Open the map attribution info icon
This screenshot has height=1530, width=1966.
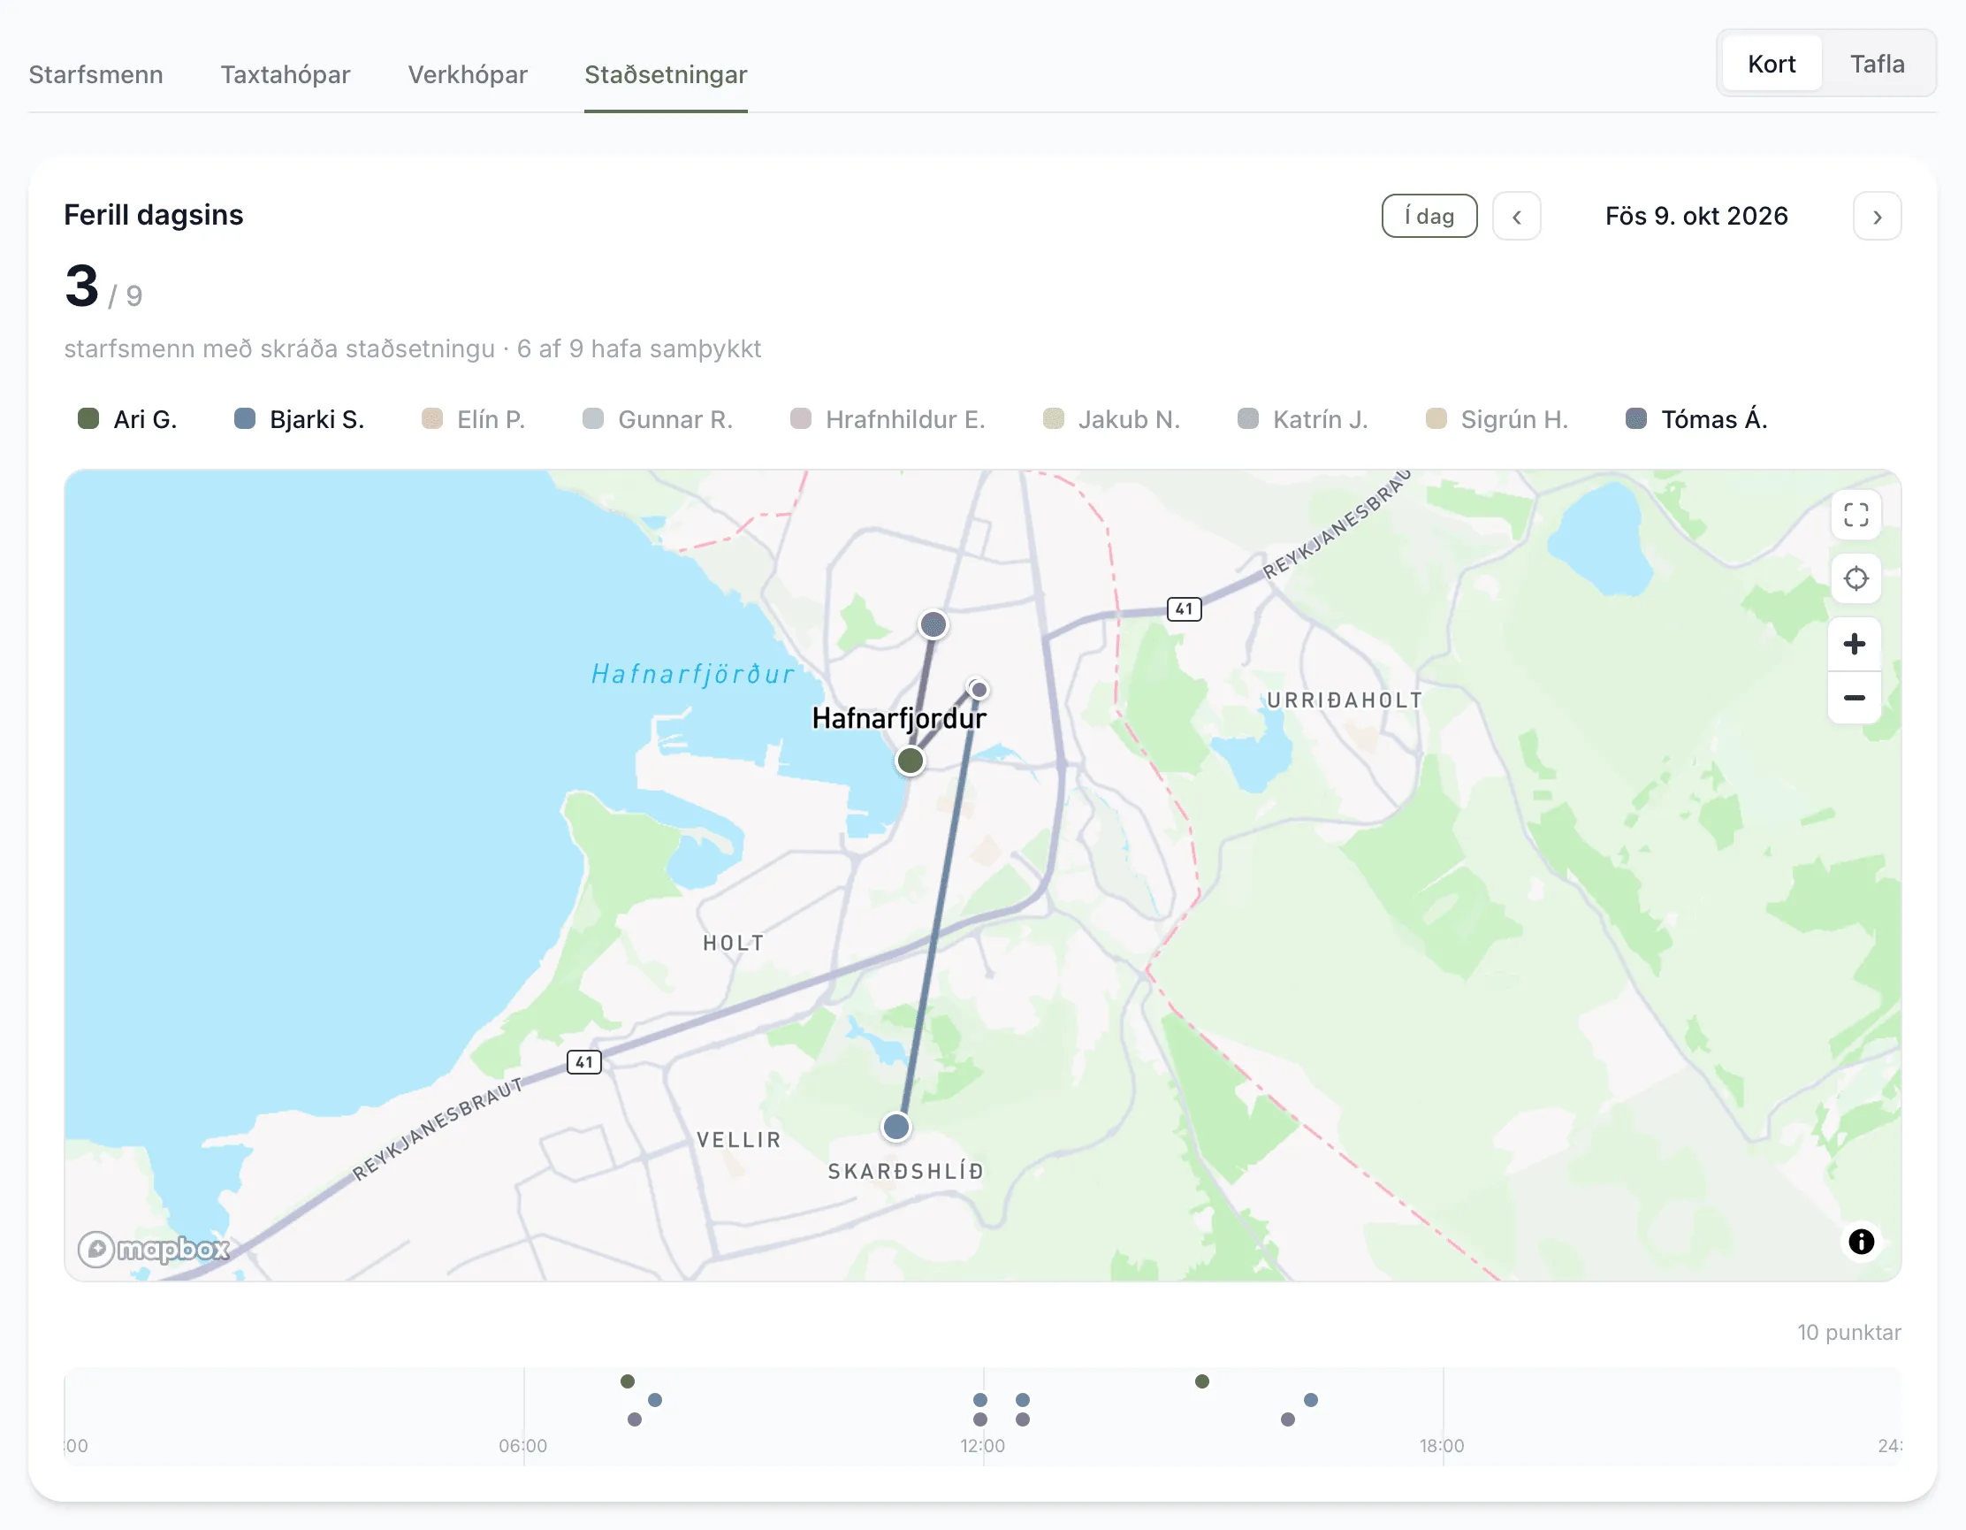coord(1861,1242)
